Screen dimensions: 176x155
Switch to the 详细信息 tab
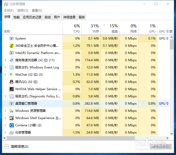click(x=69, y=17)
